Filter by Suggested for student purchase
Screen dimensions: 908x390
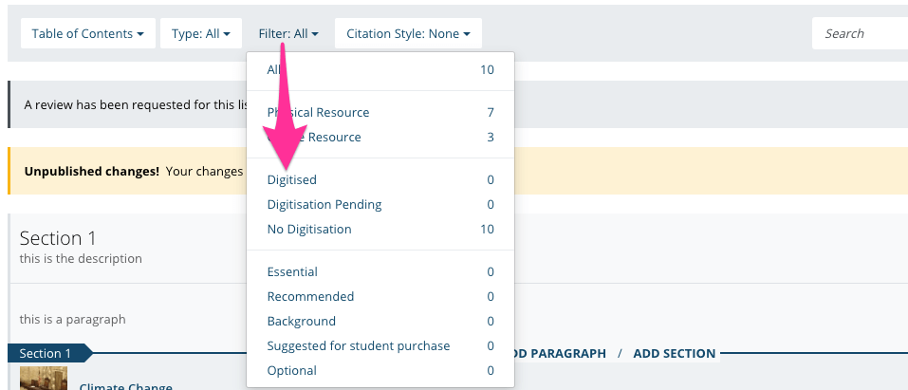380,345
